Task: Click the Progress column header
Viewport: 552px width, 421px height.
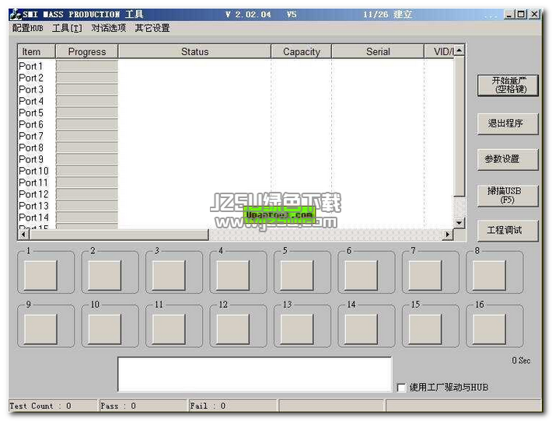Action: point(86,52)
